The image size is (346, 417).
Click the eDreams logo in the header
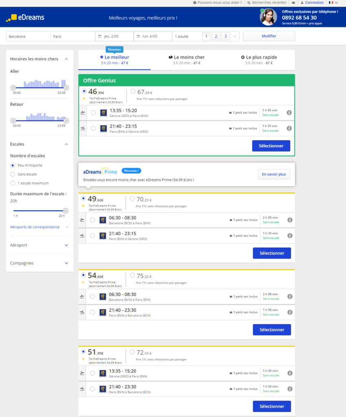pyautogui.click(x=25, y=18)
